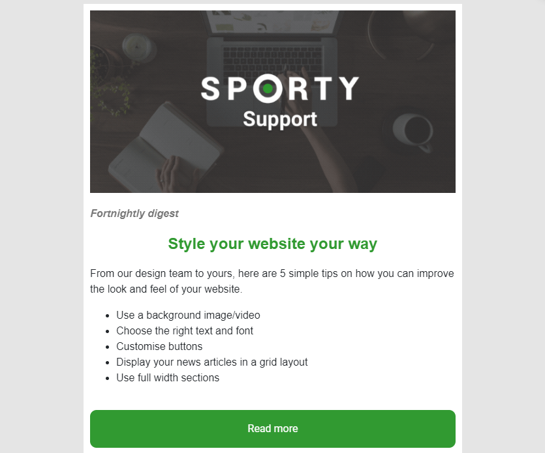Select the Fortnightly digest label
The width and height of the screenshot is (545, 453).
[x=134, y=213]
